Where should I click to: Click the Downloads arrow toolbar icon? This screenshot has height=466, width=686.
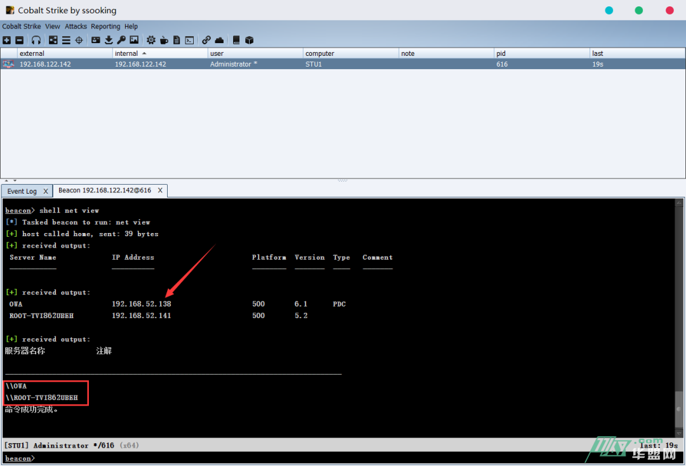tap(109, 40)
